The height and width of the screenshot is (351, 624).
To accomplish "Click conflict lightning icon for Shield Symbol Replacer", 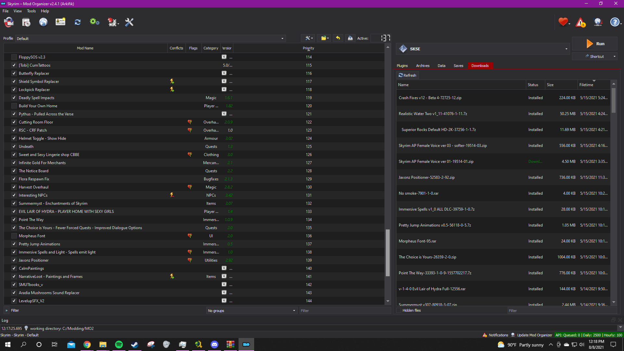I will pyautogui.click(x=172, y=82).
